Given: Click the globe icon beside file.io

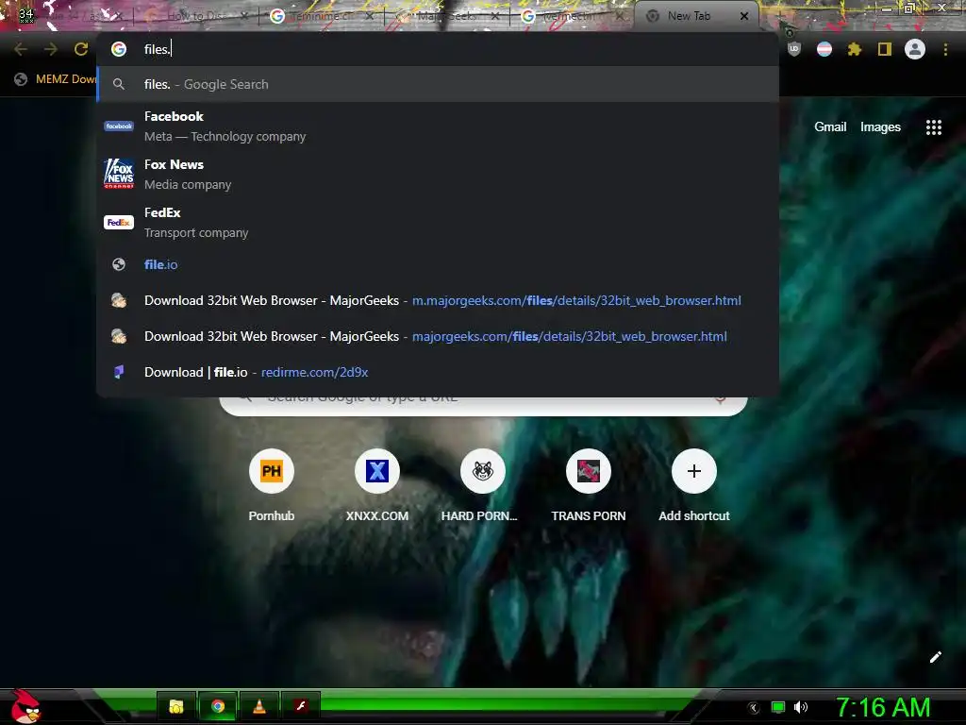Looking at the screenshot, I should pos(119,264).
